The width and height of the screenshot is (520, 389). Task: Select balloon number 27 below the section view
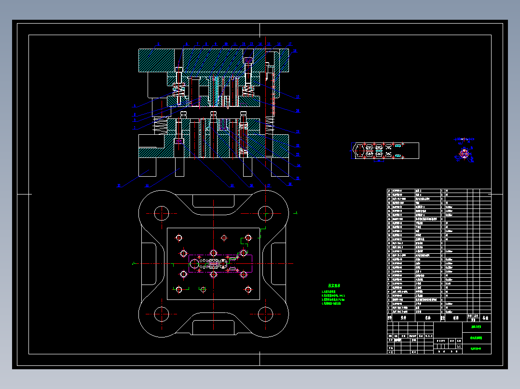(x=269, y=186)
